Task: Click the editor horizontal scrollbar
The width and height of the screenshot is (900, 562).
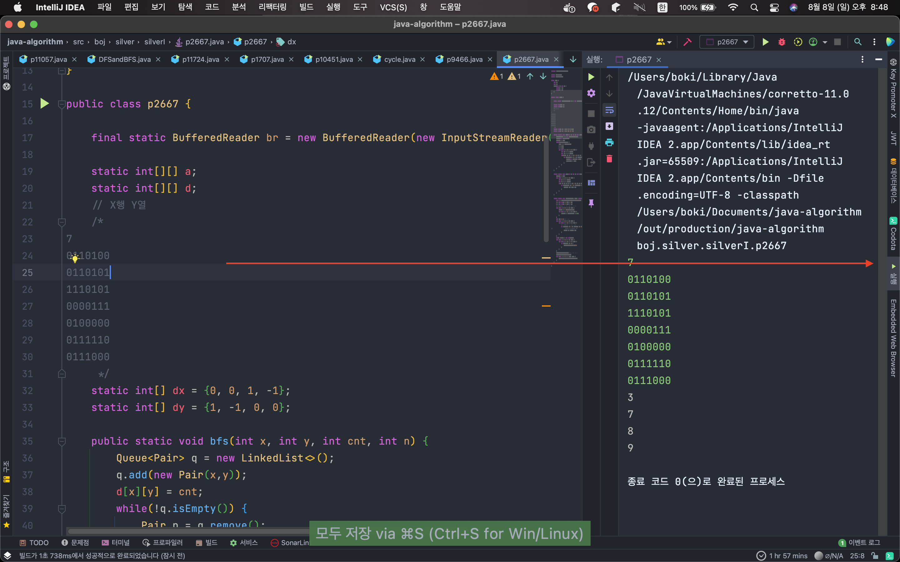Action: (186, 531)
